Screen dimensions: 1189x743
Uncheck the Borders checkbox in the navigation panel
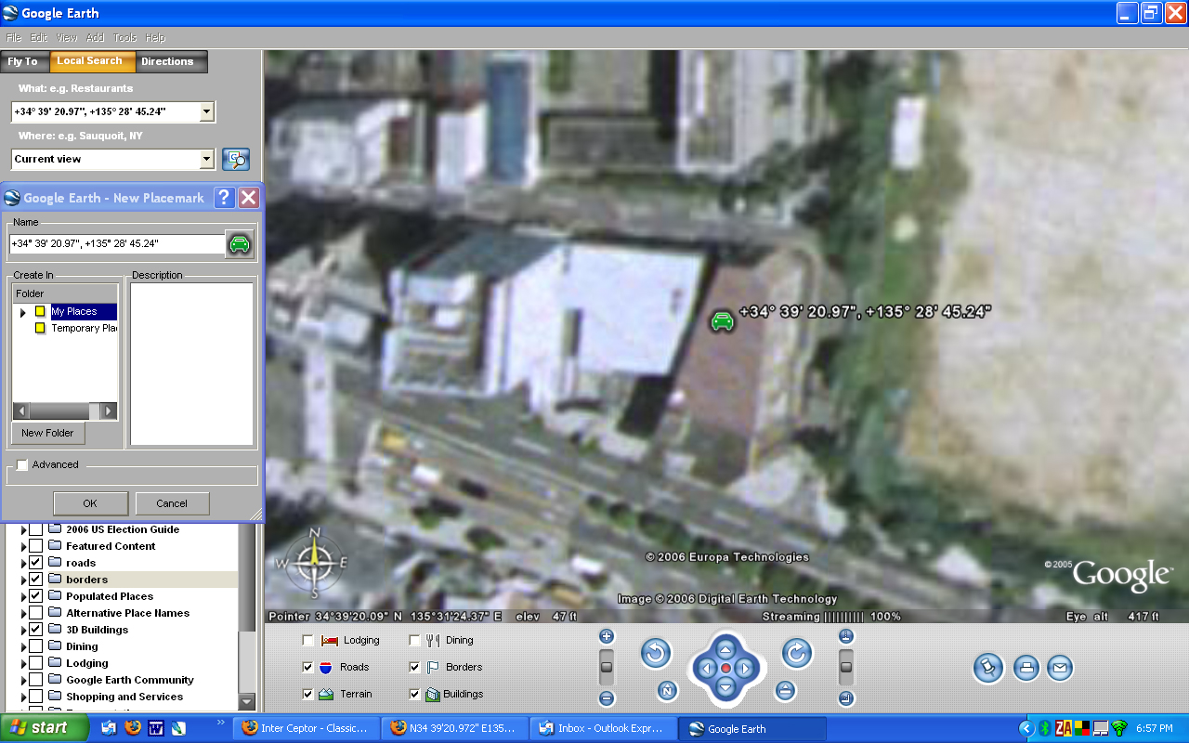[415, 667]
